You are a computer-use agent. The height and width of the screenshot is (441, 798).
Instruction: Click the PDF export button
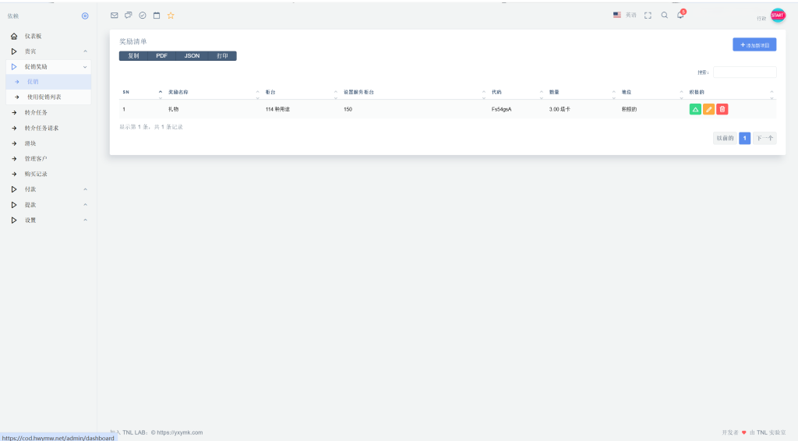(161, 56)
